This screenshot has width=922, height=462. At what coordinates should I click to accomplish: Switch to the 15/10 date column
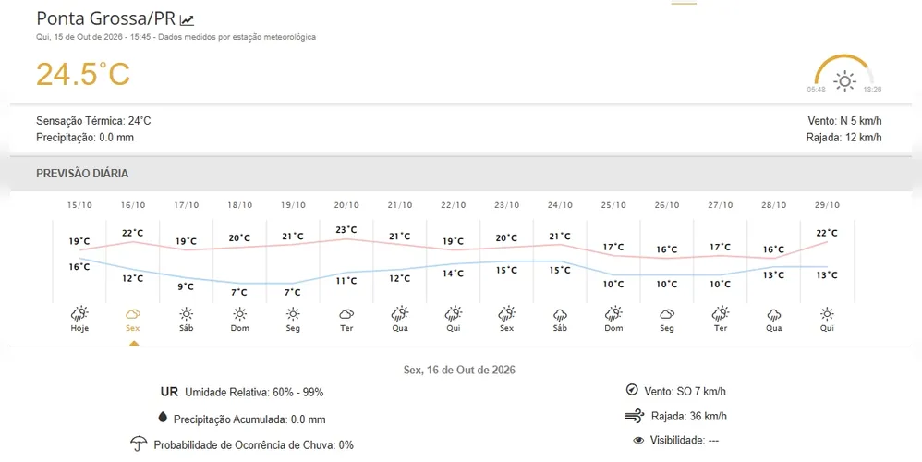coord(79,205)
